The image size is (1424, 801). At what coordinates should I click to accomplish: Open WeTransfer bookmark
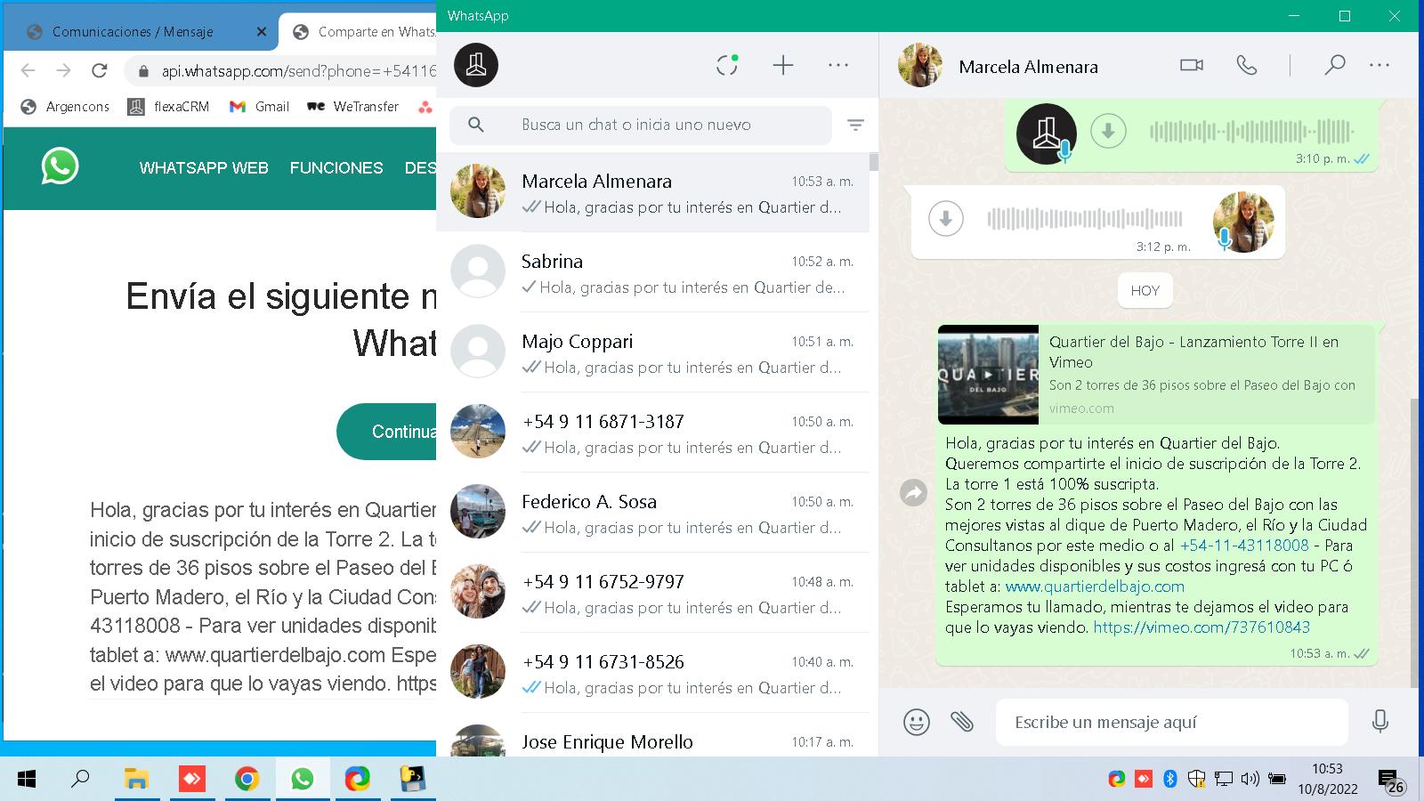(353, 107)
